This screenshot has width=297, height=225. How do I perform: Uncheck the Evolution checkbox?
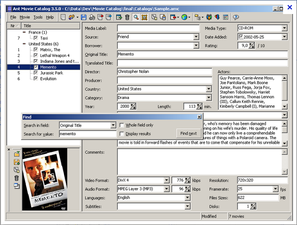coord(36,79)
